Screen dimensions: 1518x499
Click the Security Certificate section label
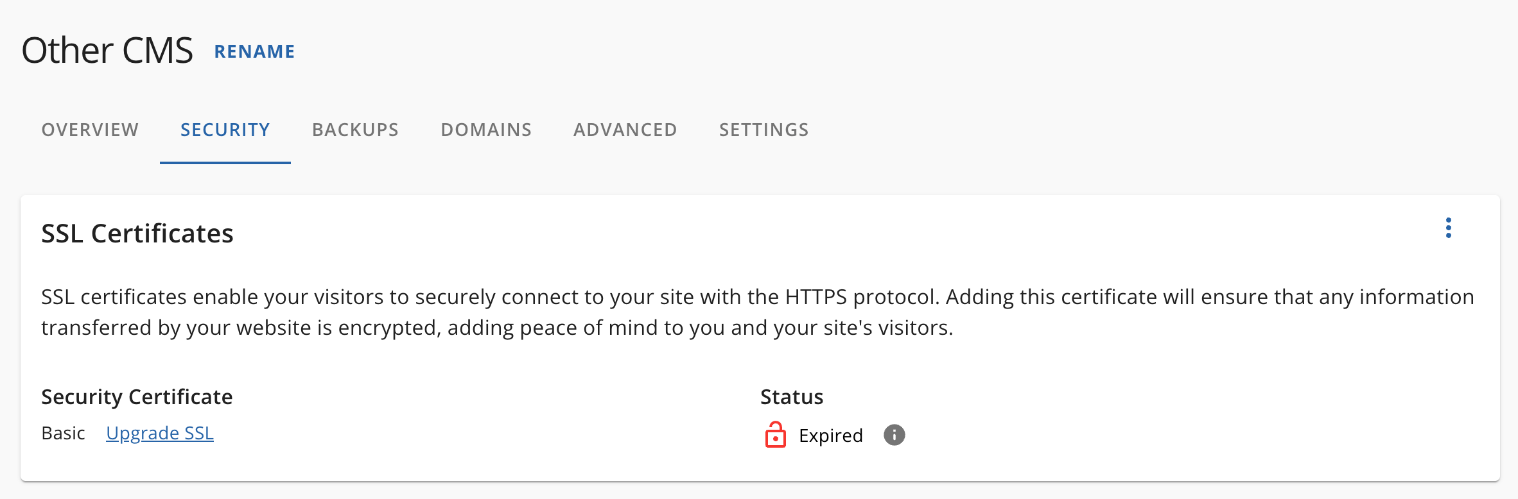[x=137, y=396]
